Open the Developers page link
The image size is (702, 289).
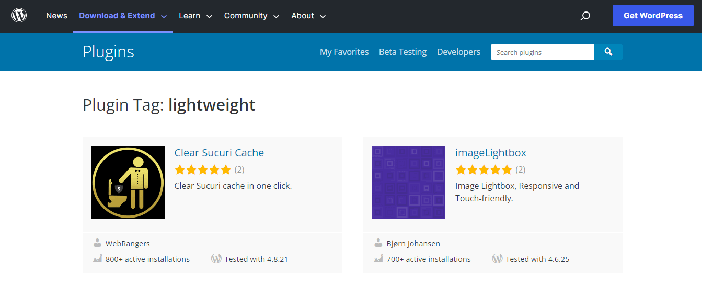[458, 52]
